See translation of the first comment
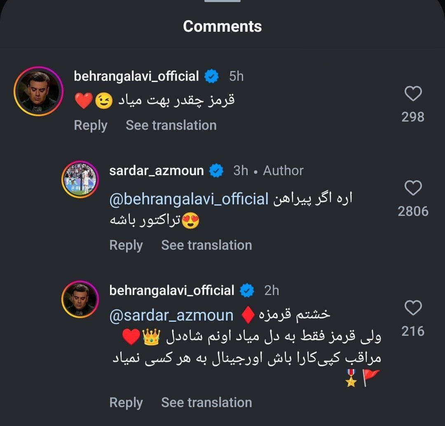This screenshot has height=426, width=445. (171, 125)
